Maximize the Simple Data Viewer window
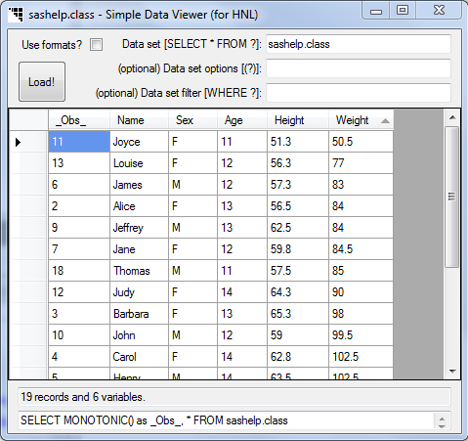The height and width of the screenshot is (441, 468). pos(403,11)
